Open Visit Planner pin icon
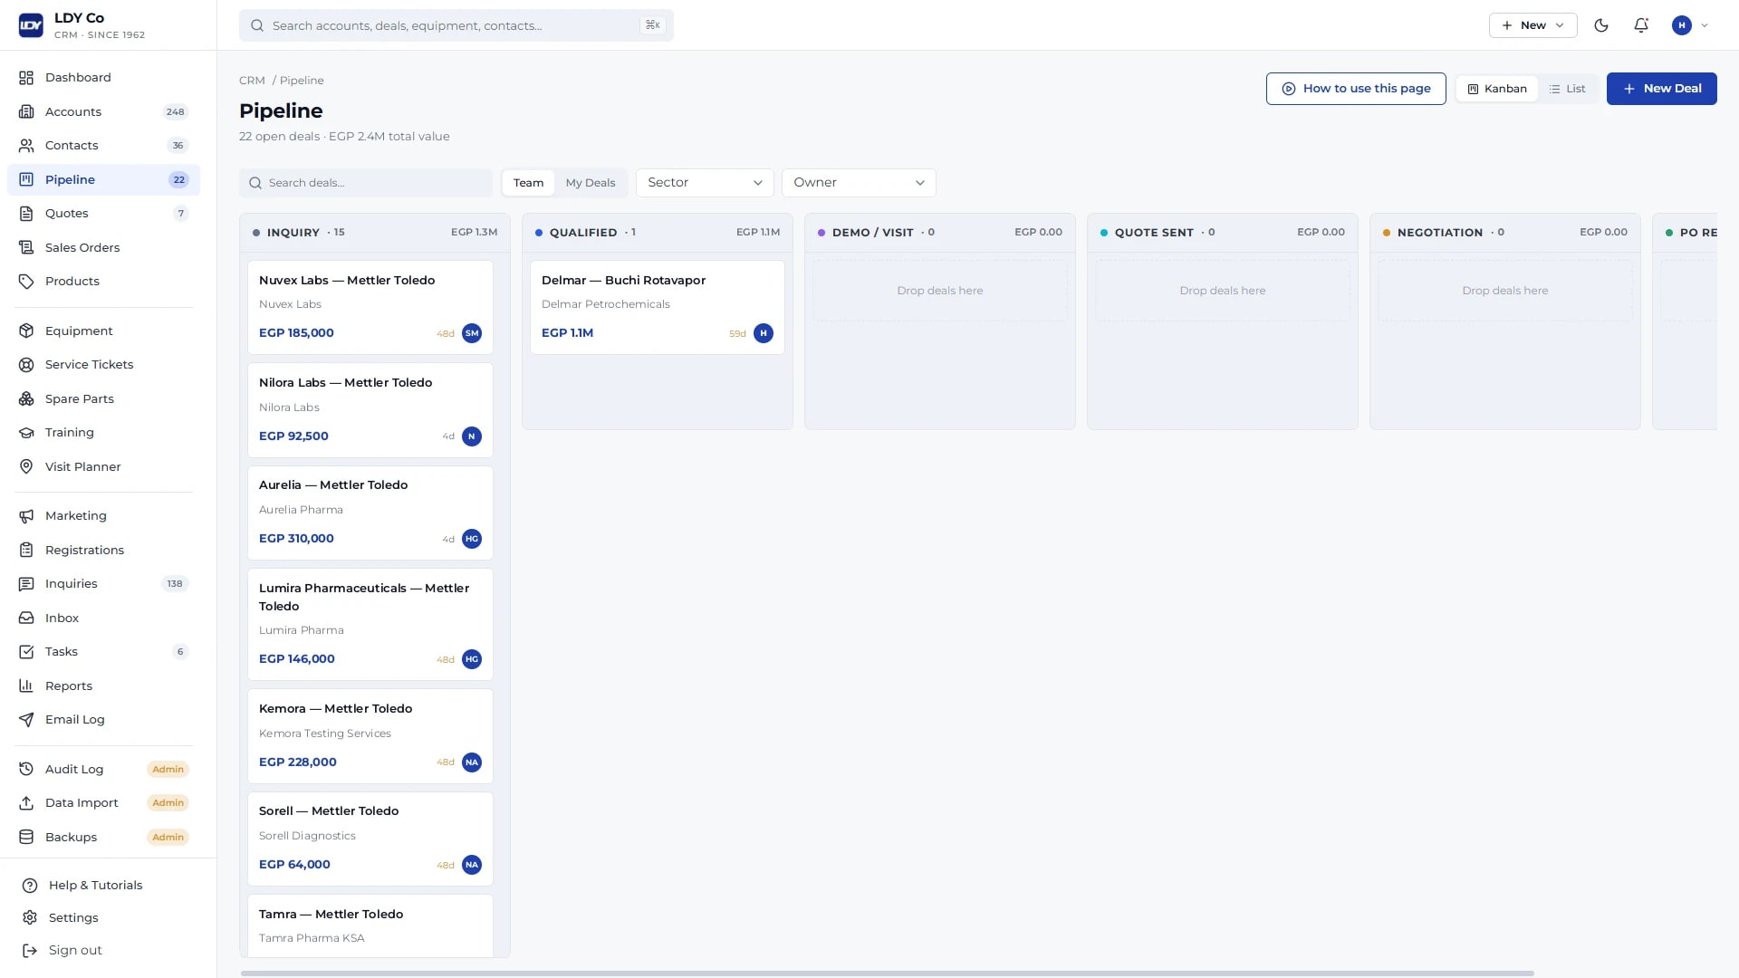The width and height of the screenshot is (1739, 978). coord(26,467)
